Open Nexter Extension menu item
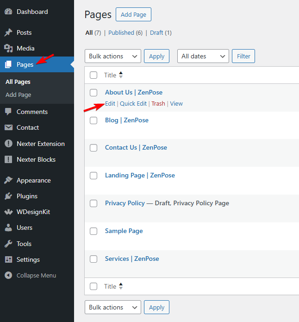Viewport: 299px width, 322px height. (41, 144)
